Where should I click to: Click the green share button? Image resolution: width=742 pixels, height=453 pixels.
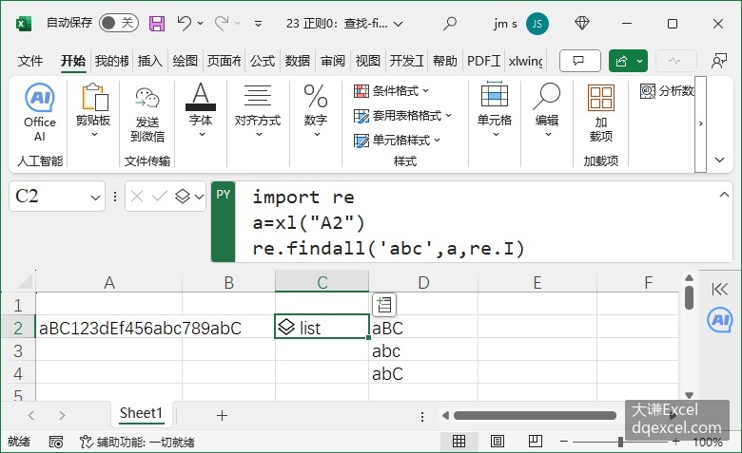coord(622,61)
